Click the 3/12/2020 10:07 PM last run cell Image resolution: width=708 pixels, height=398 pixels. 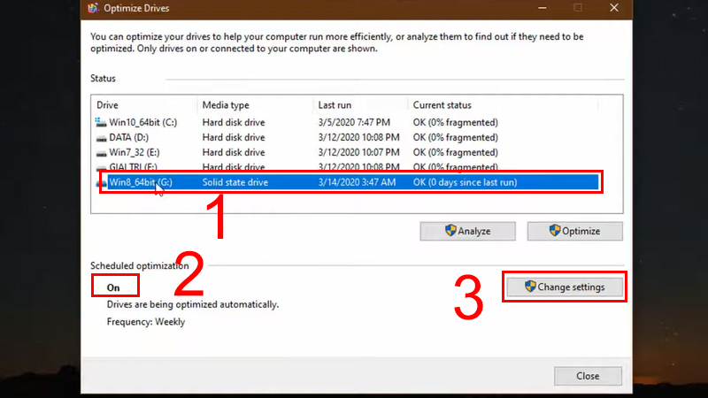[x=358, y=152]
